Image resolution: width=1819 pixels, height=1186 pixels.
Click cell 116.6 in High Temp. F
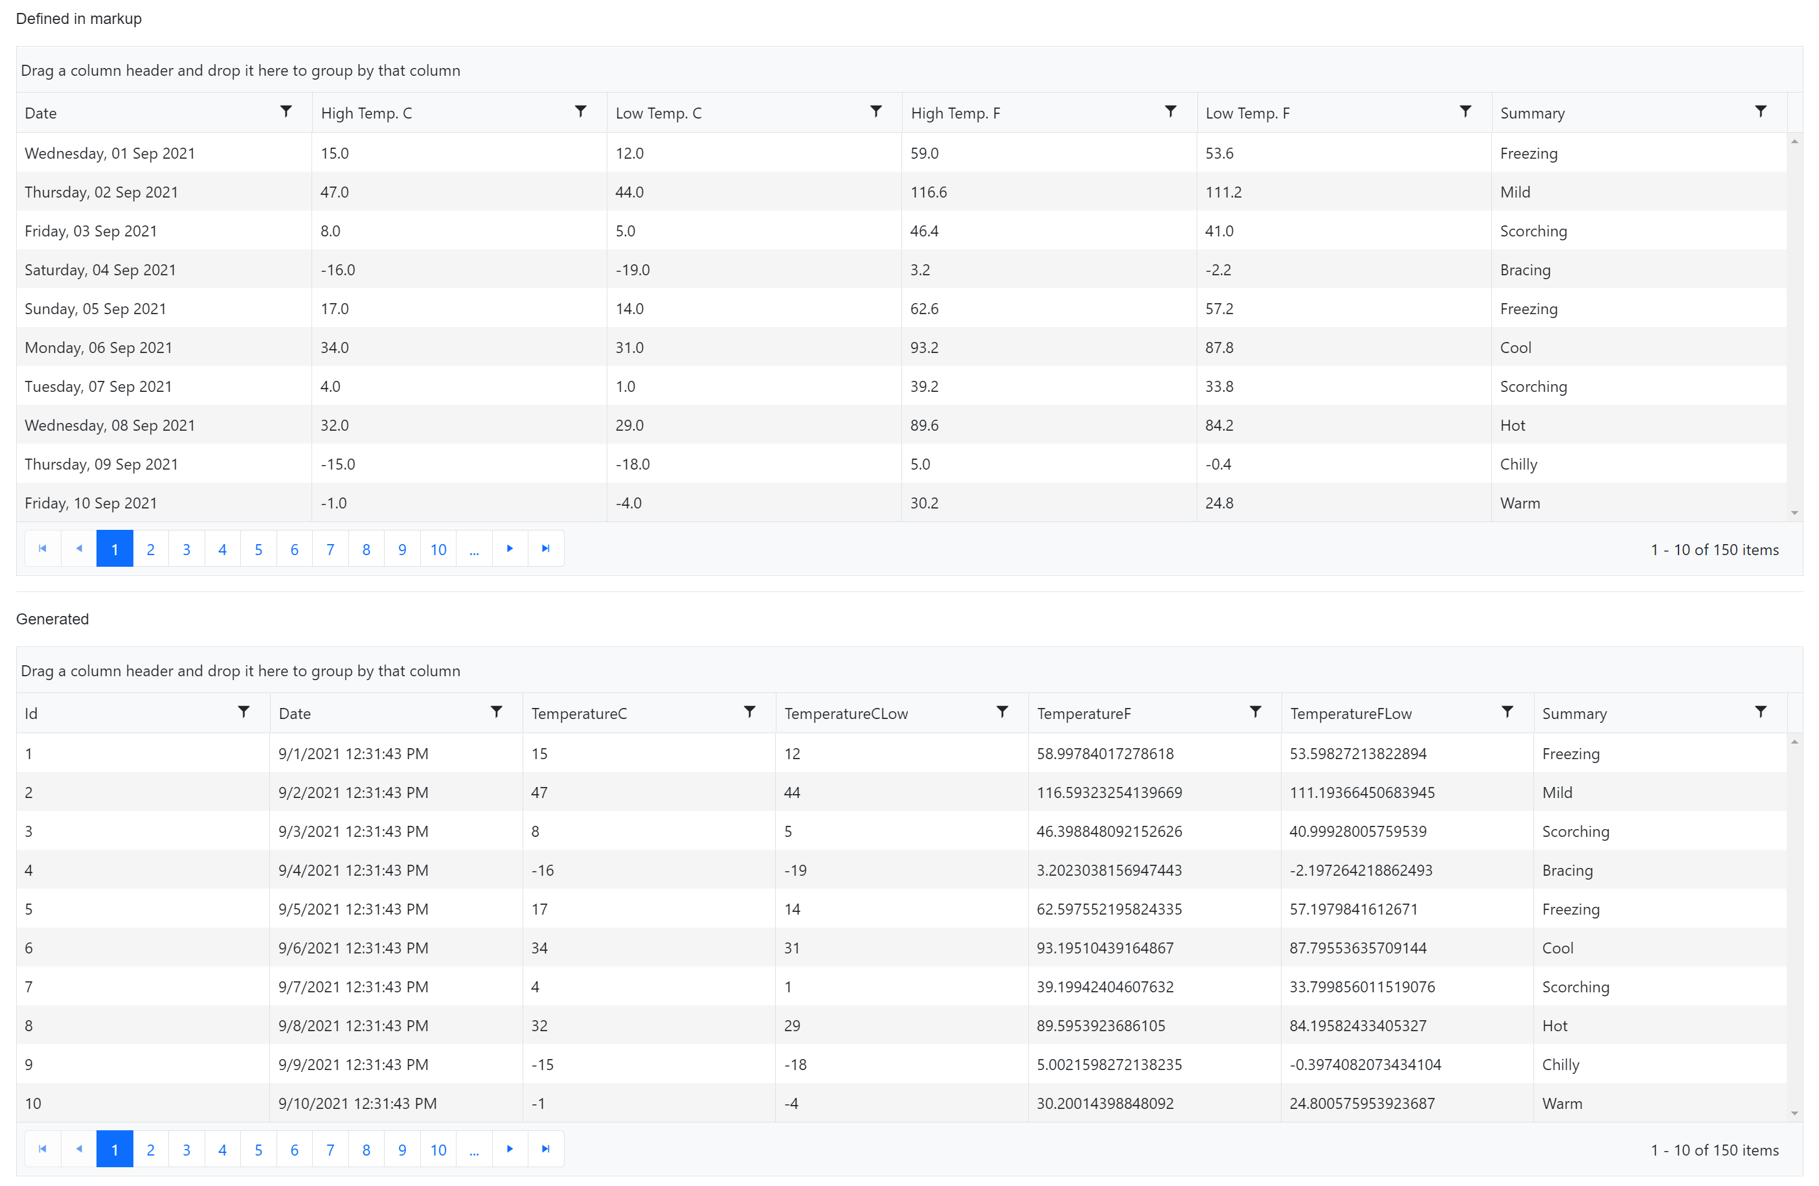point(1048,192)
